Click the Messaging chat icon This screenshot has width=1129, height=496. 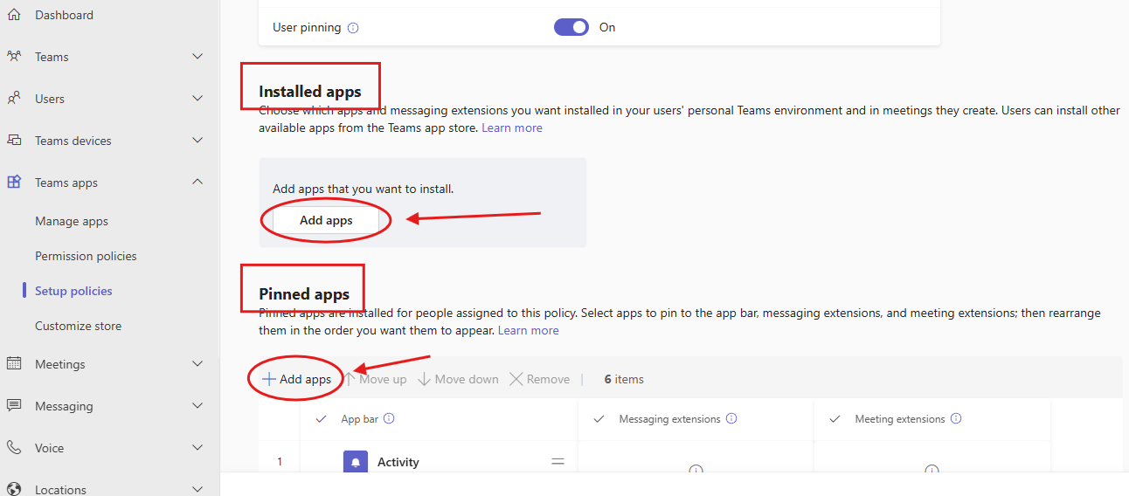14,406
